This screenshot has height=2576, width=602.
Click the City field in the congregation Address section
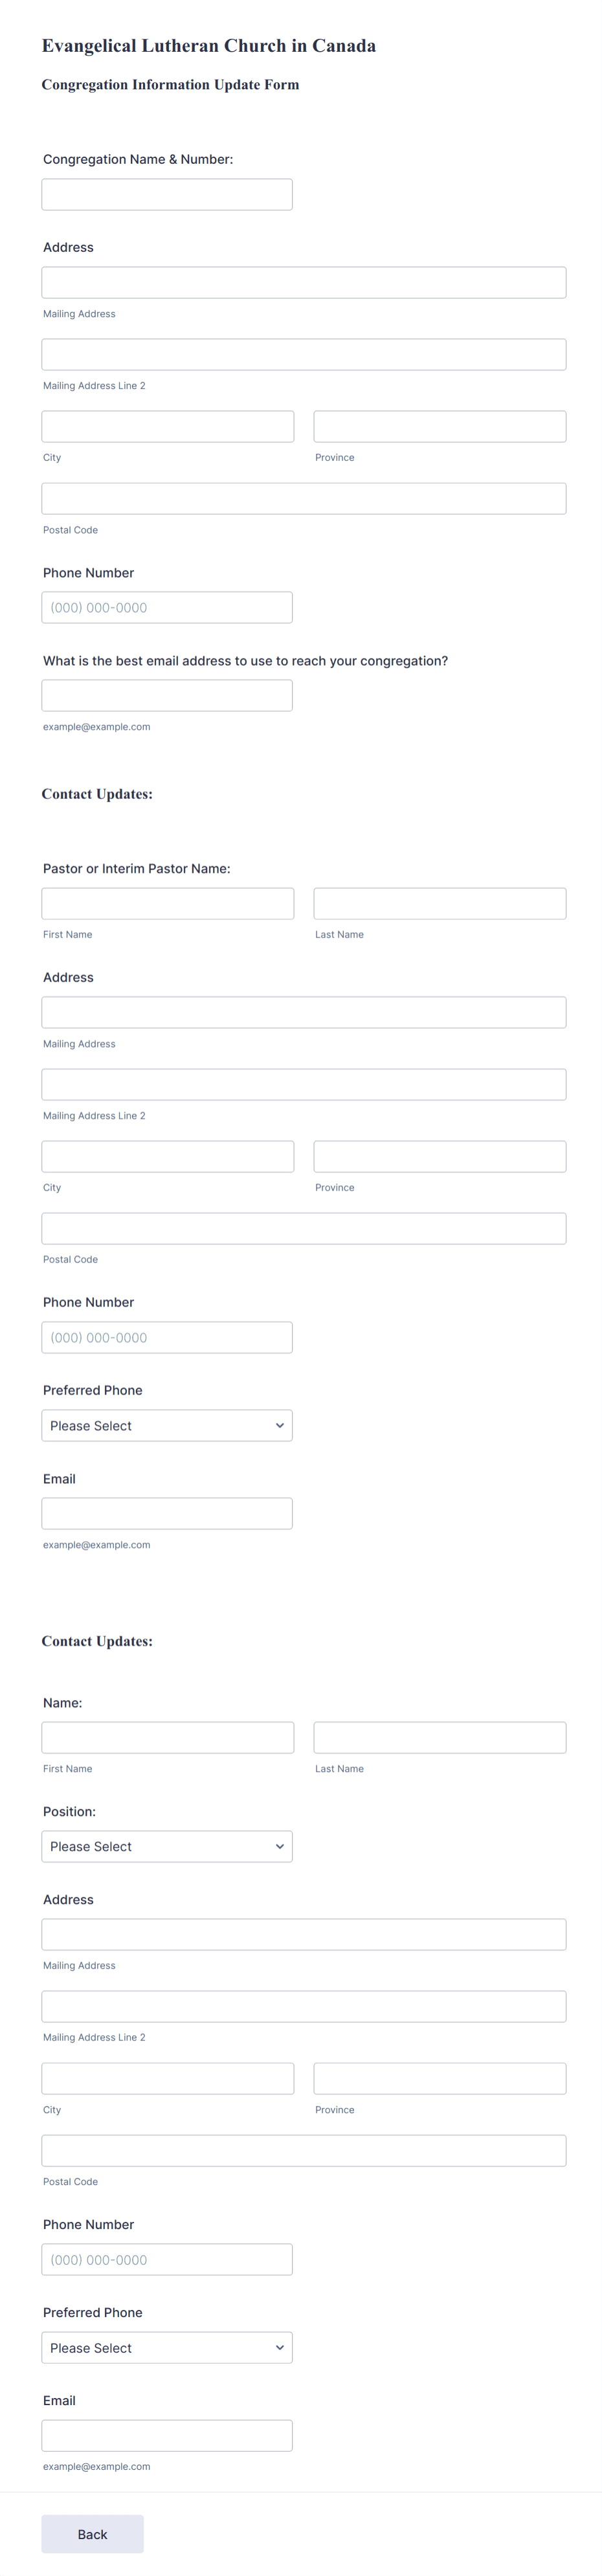click(x=166, y=426)
